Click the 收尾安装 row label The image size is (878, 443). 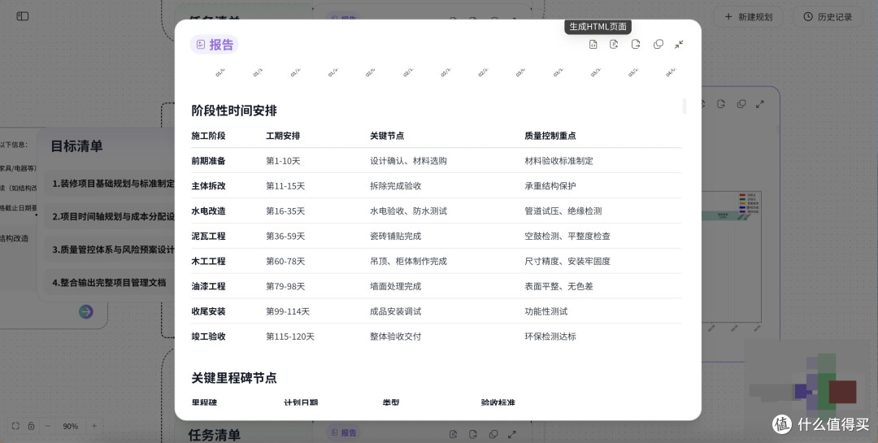tap(208, 311)
